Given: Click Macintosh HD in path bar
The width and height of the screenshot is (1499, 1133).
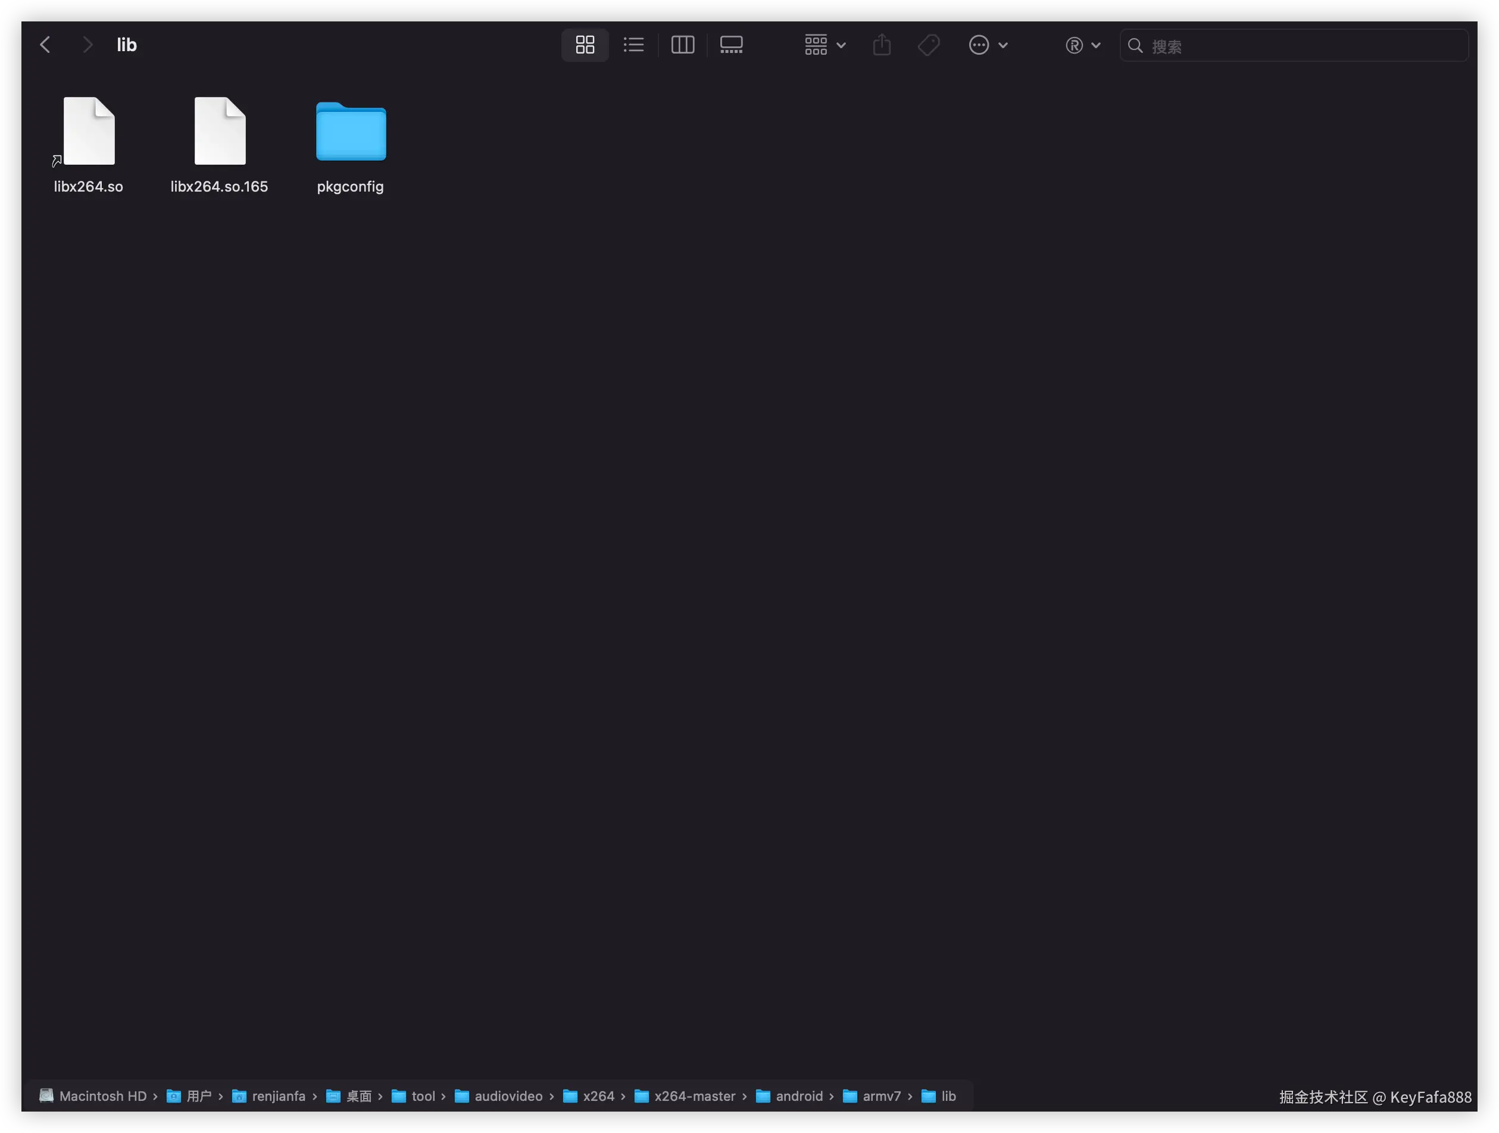Looking at the screenshot, I should (102, 1096).
